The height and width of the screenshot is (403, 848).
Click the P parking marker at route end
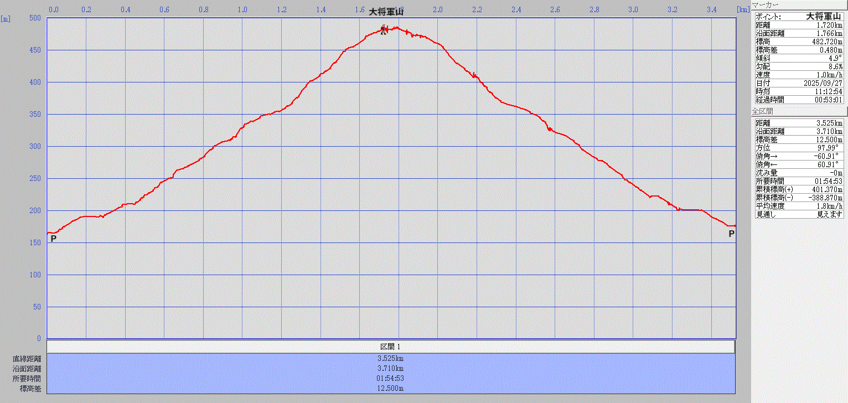[x=731, y=234]
